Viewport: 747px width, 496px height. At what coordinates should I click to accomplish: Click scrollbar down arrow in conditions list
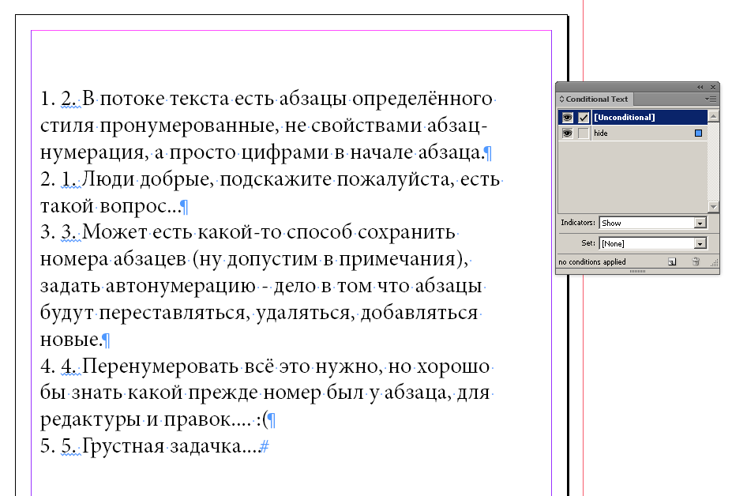pyautogui.click(x=713, y=207)
